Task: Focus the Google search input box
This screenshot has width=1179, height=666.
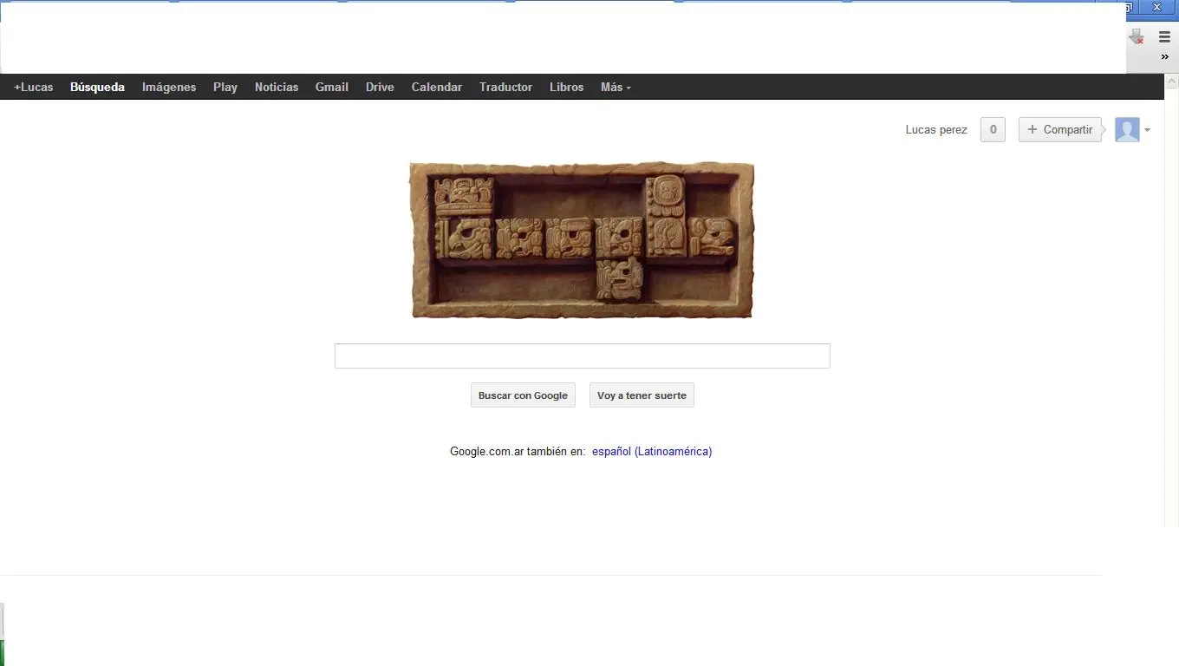Action: (x=583, y=356)
